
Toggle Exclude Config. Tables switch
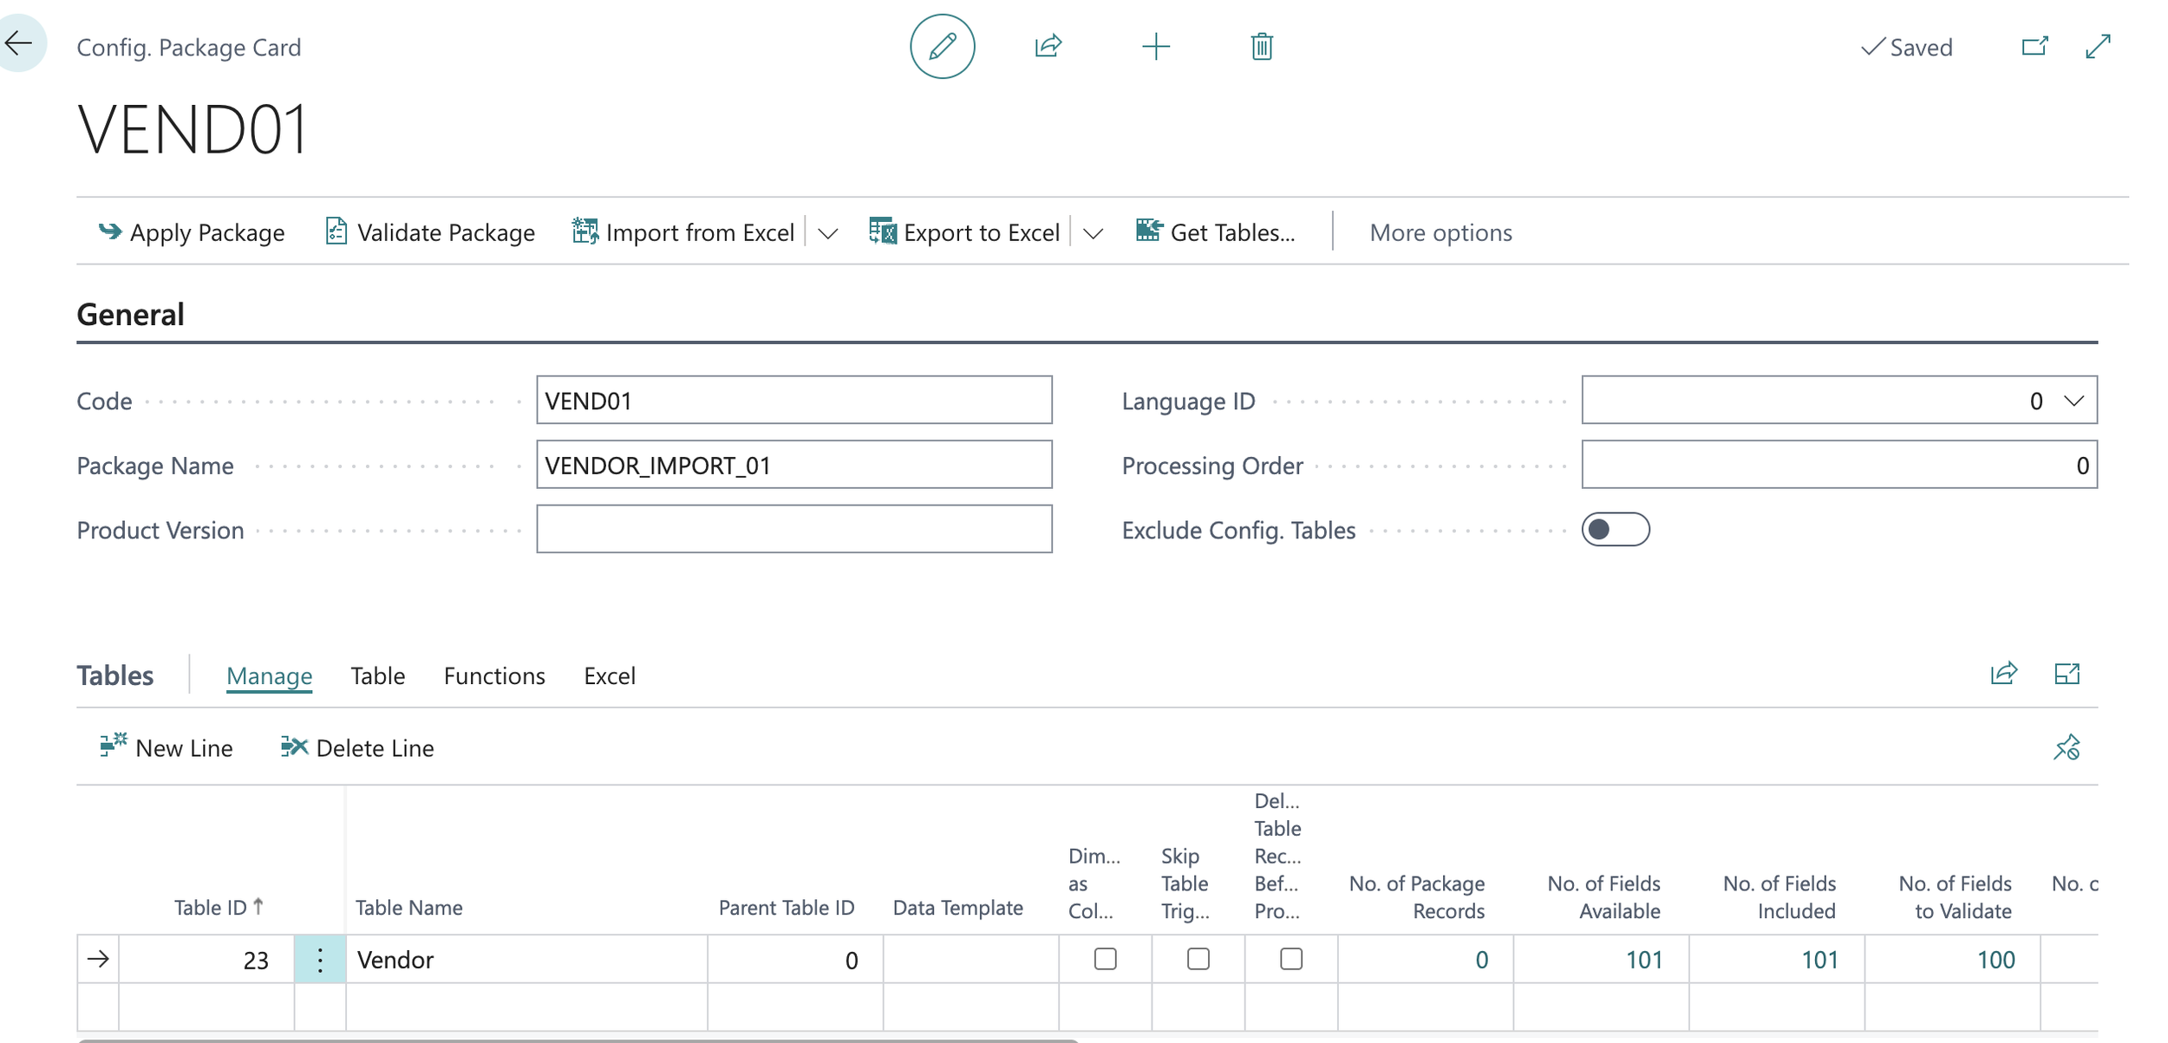1615,529
